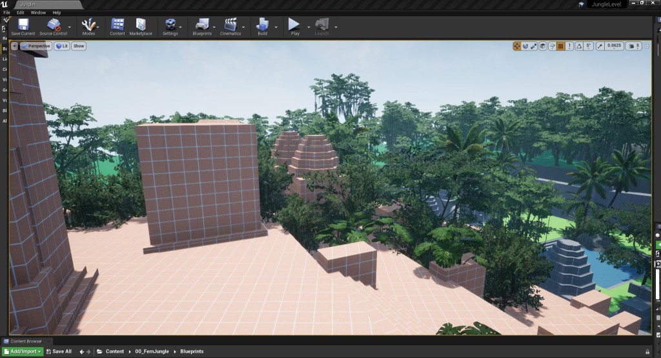
Task: Open the Perspective view mode dropdown
Action: pyautogui.click(x=36, y=46)
